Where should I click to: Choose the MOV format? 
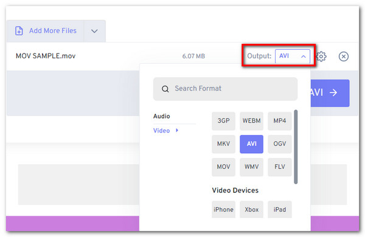point(223,167)
